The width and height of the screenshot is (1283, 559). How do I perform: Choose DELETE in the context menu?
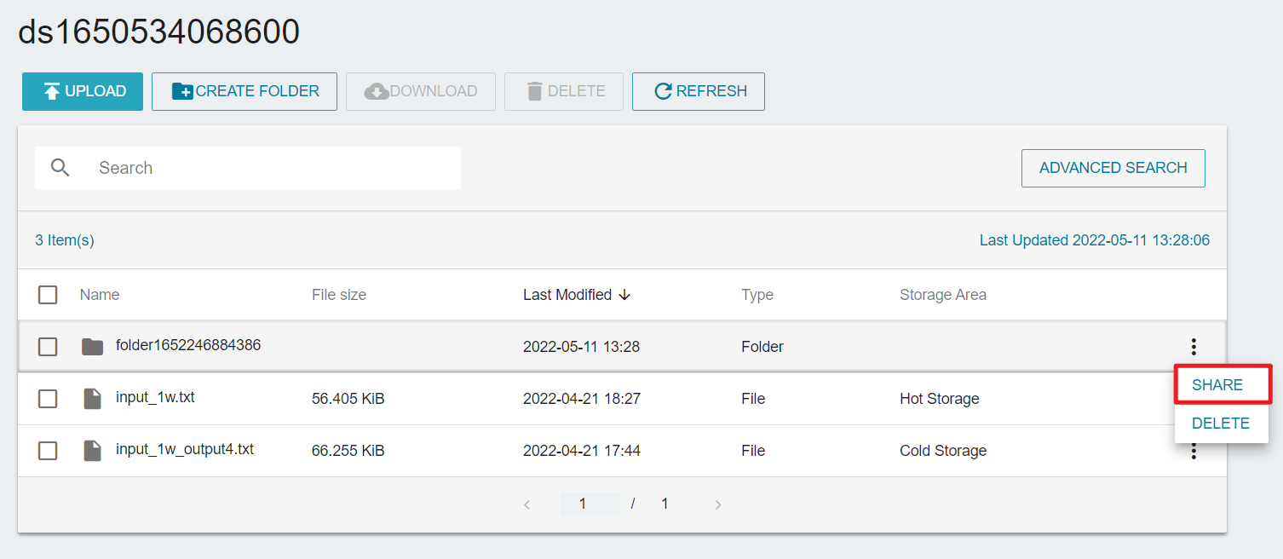click(x=1221, y=424)
